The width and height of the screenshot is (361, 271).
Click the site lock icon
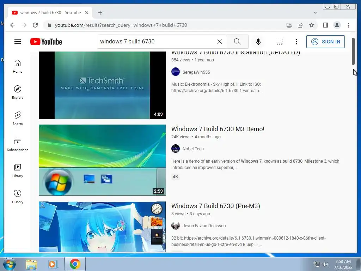coord(49,25)
